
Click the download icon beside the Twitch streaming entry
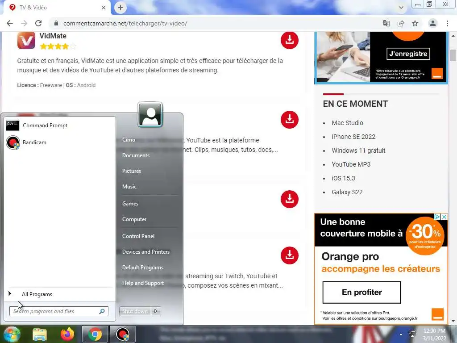click(x=289, y=255)
